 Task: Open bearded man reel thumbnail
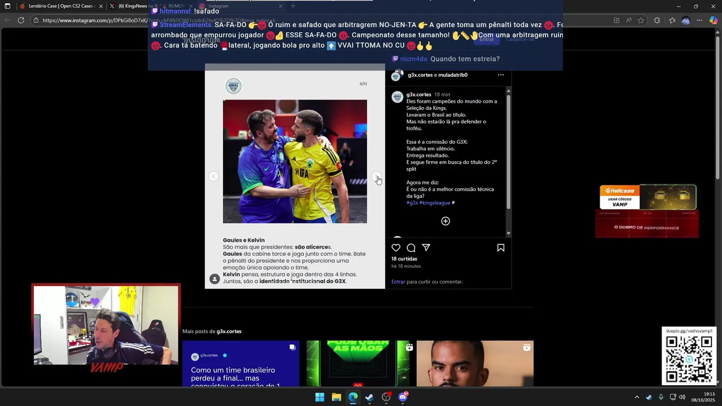point(475,364)
